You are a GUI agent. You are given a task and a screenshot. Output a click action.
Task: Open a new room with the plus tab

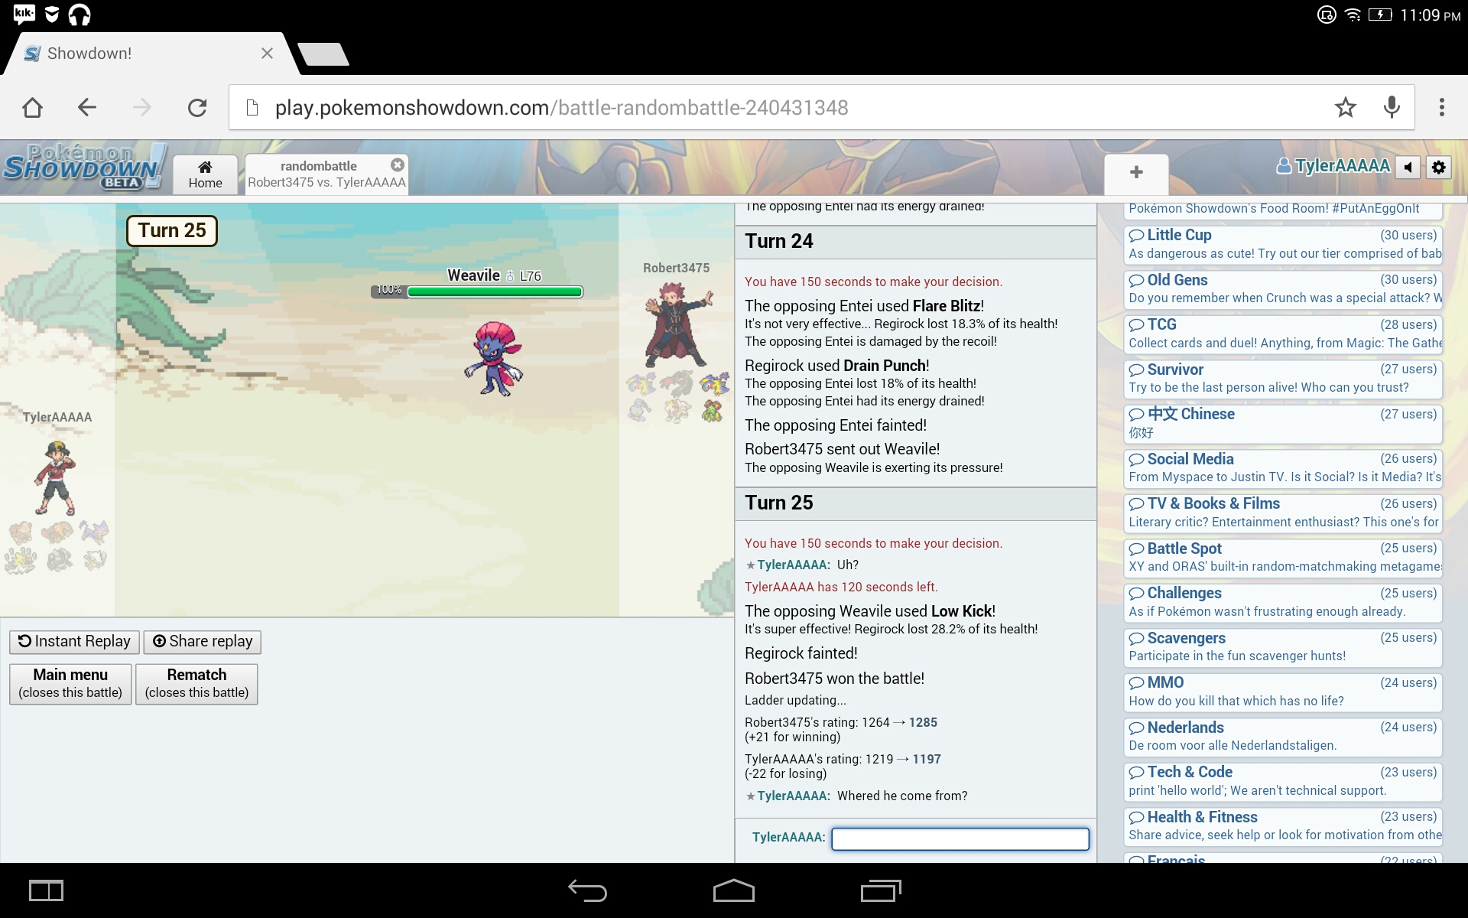1136,173
